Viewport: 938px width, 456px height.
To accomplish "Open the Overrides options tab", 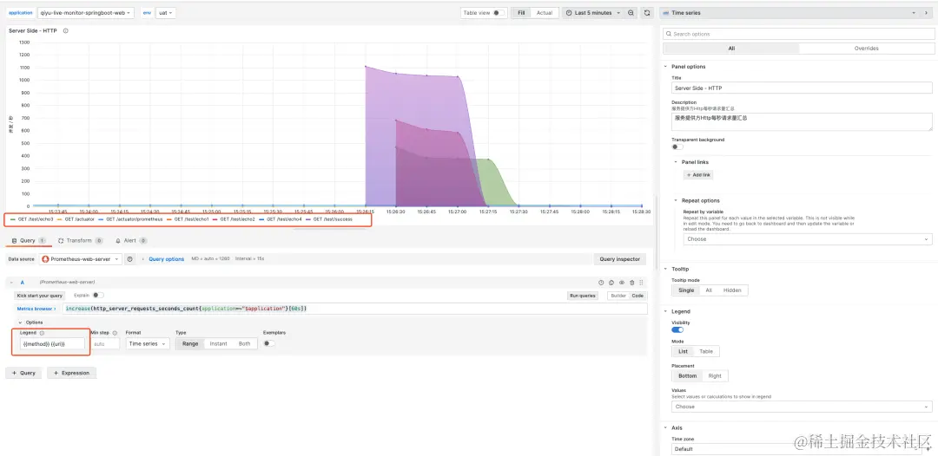I will (x=867, y=49).
